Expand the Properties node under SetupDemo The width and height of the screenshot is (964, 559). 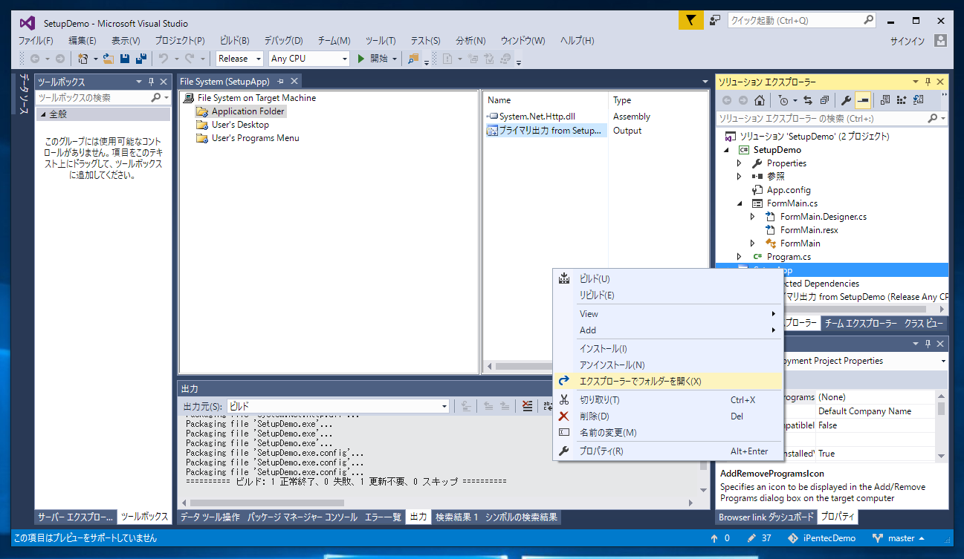(x=739, y=163)
